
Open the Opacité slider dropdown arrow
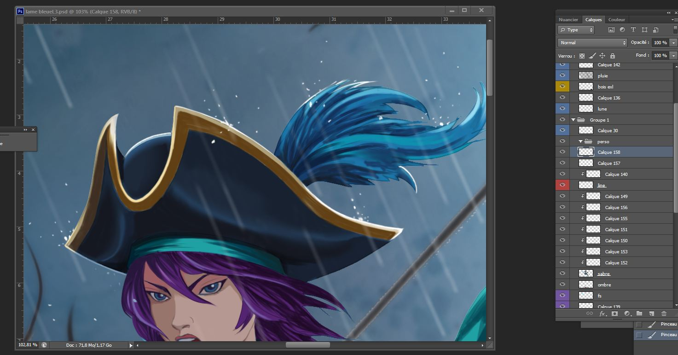(673, 43)
